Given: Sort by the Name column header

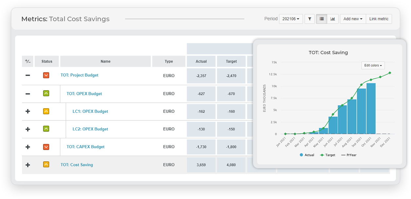Looking at the screenshot, I should [x=105, y=61].
